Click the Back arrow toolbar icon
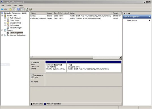The image size is (152, 109). click(x=2, y=9)
